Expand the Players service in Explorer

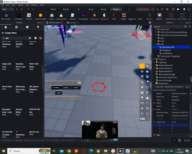click(x=154, y=59)
